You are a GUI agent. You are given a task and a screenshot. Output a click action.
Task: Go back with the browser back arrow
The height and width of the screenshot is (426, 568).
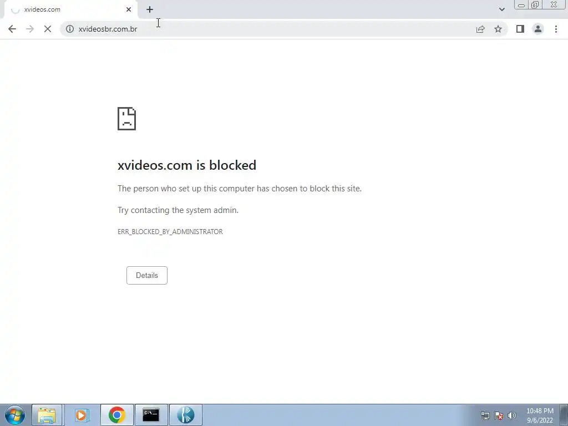pos(12,29)
